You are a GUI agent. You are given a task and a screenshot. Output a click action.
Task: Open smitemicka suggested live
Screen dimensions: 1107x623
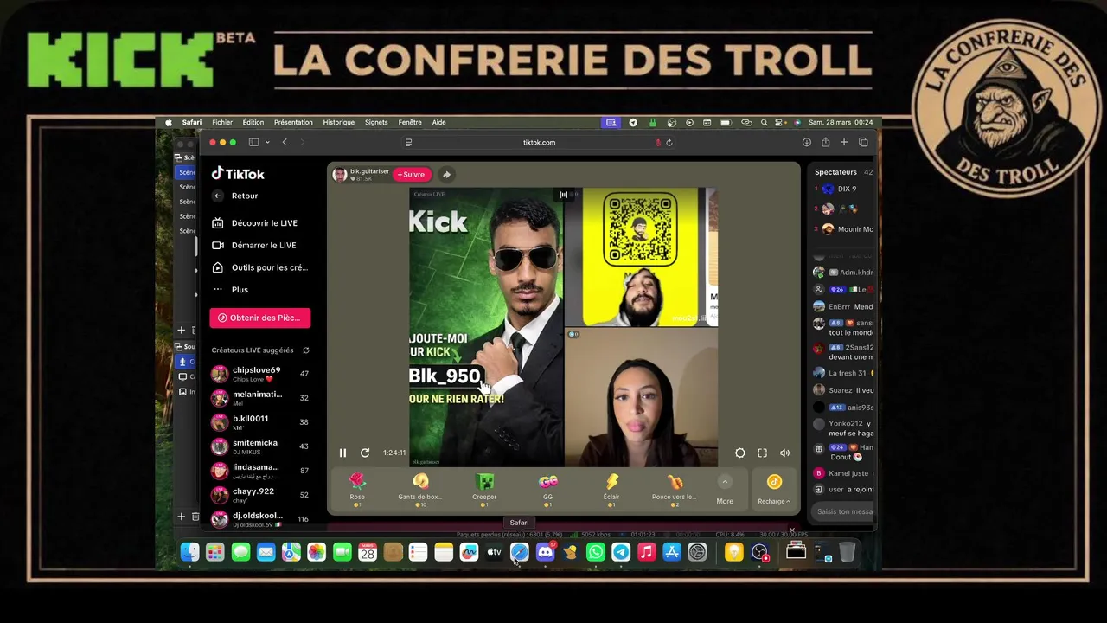click(x=260, y=446)
